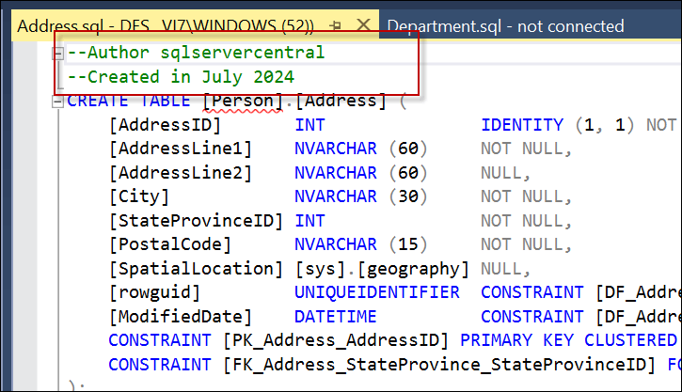The width and height of the screenshot is (682, 392).
Task: Collapse the author comment block
Action: click(x=57, y=53)
